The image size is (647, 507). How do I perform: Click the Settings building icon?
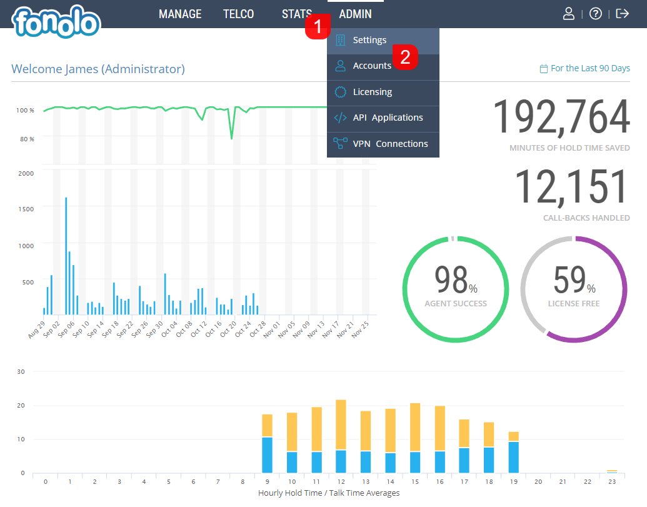(x=340, y=40)
